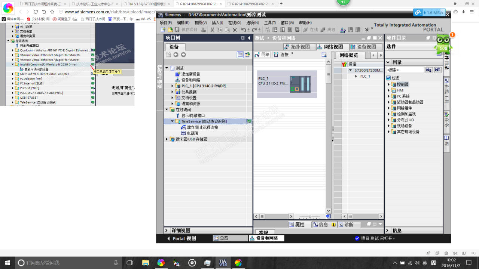Select the Save Project toolbar icon
This screenshot has height=269, width=479.
pos(177,29)
